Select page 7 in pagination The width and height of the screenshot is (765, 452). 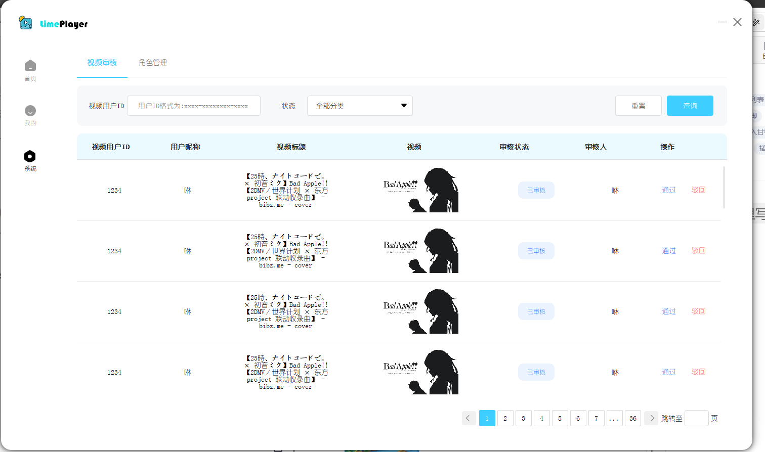(x=597, y=418)
